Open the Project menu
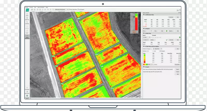 tap(27, 8)
